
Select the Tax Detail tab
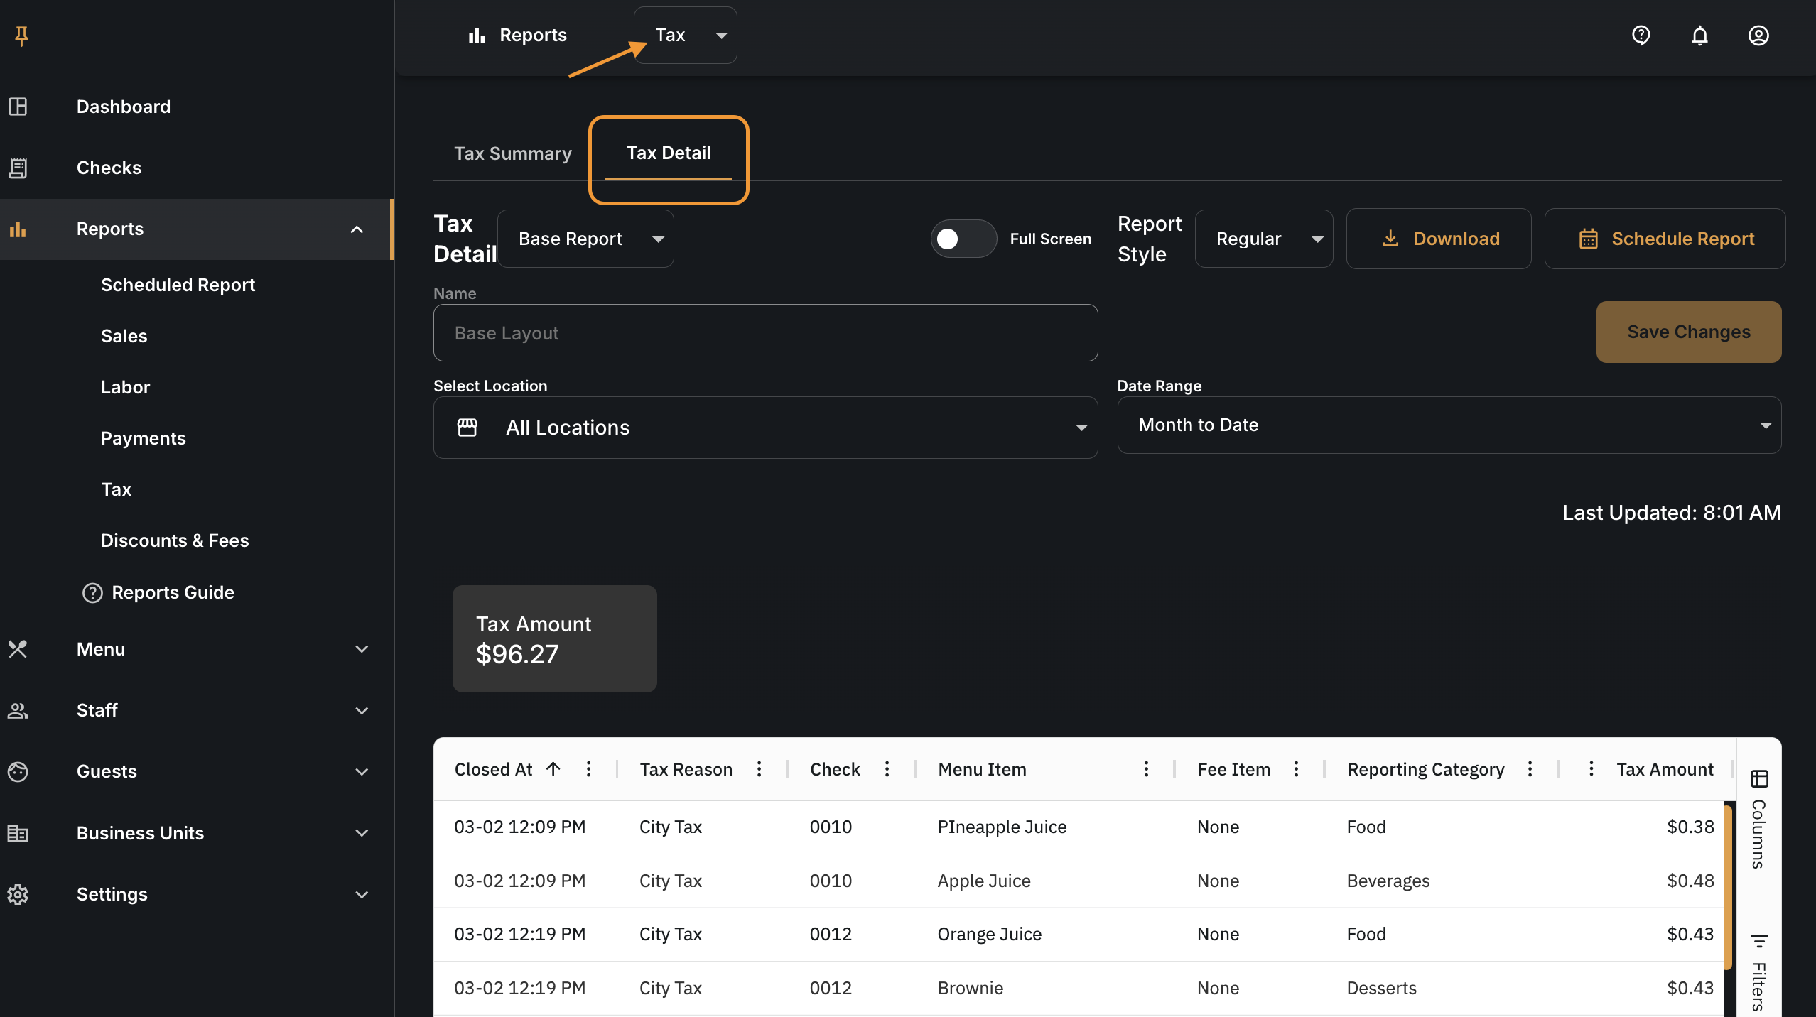pos(668,153)
